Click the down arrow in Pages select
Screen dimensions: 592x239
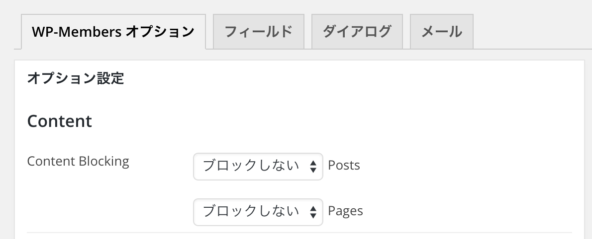[313, 216]
